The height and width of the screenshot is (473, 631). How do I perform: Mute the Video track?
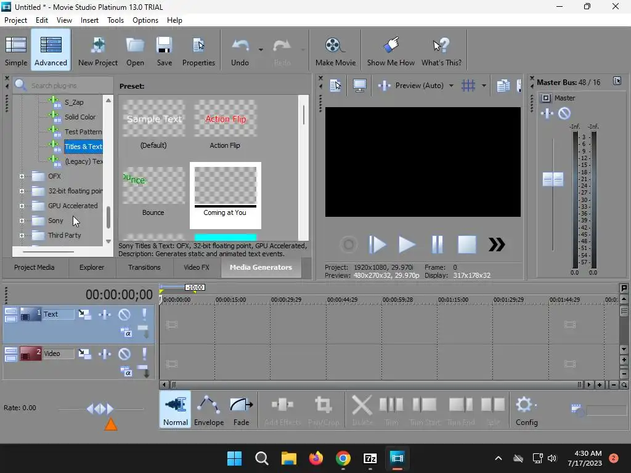tap(124, 354)
